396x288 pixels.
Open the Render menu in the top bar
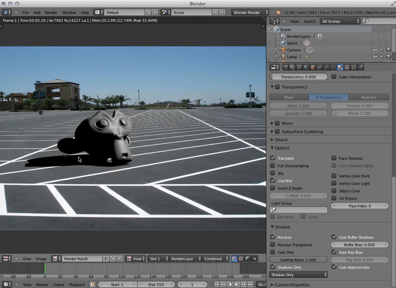point(51,12)
